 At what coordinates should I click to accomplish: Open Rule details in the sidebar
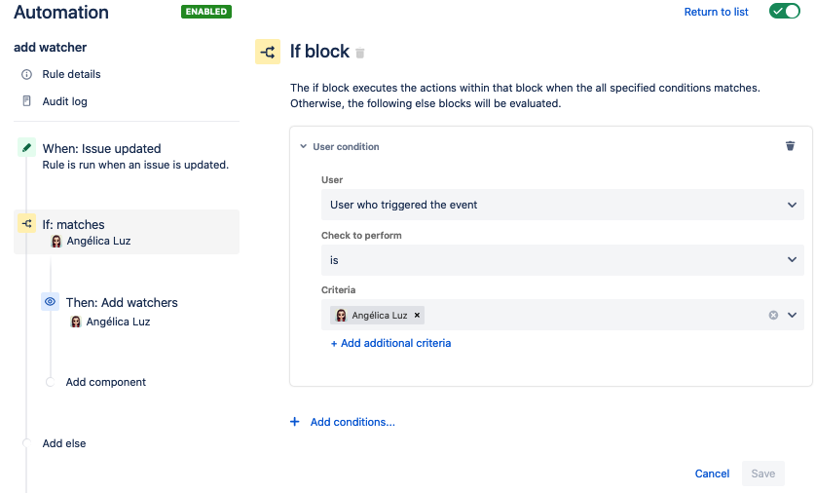pos(71,74)
